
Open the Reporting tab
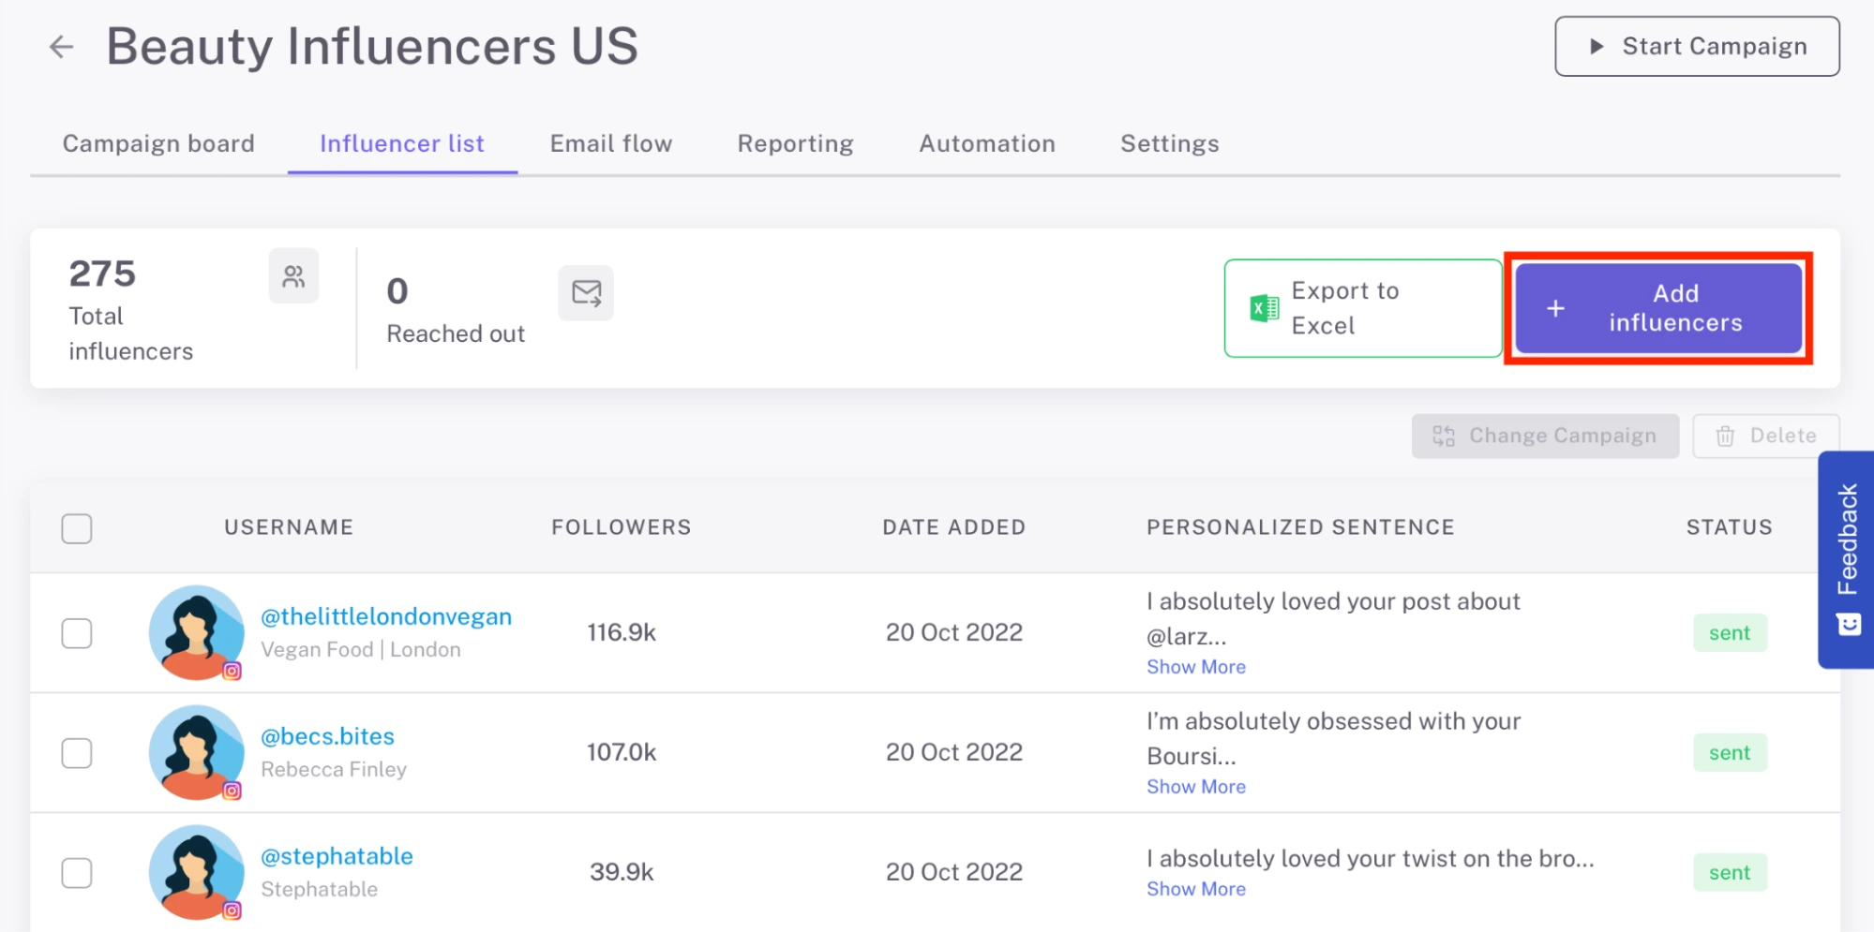(x=795, y=143)
